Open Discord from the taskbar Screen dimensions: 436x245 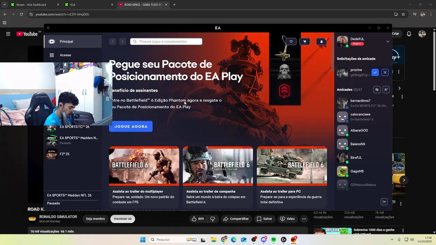(264, 240)
